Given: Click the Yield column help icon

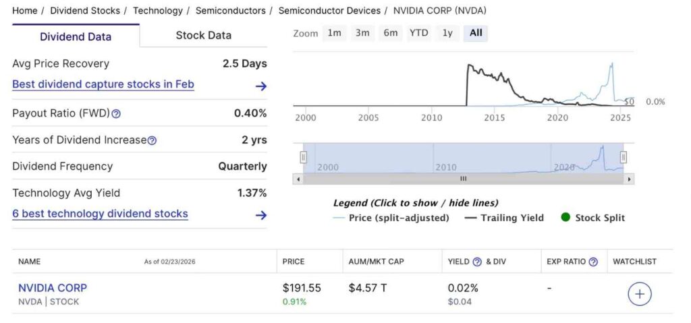Looking at the screenshot, I should click(477, 262).
